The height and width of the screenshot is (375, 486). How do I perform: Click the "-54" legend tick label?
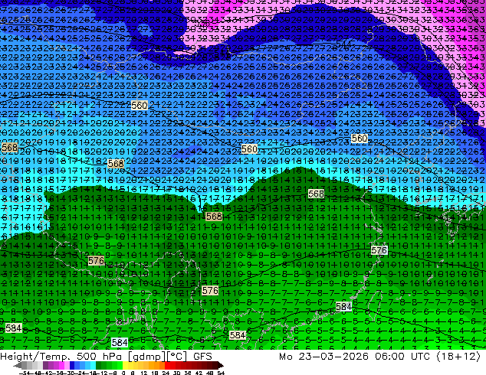(25, 373)
